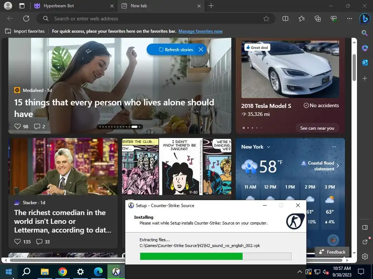The height and width of the screenshot is (279, 373).
Task: Like the Stacker comedian story
Action: [17, 242]
